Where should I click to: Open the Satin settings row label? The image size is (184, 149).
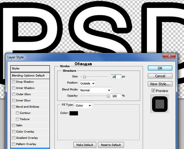(x=19, y=125)
